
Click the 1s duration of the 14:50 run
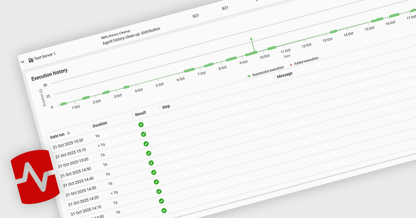(105, 165)
